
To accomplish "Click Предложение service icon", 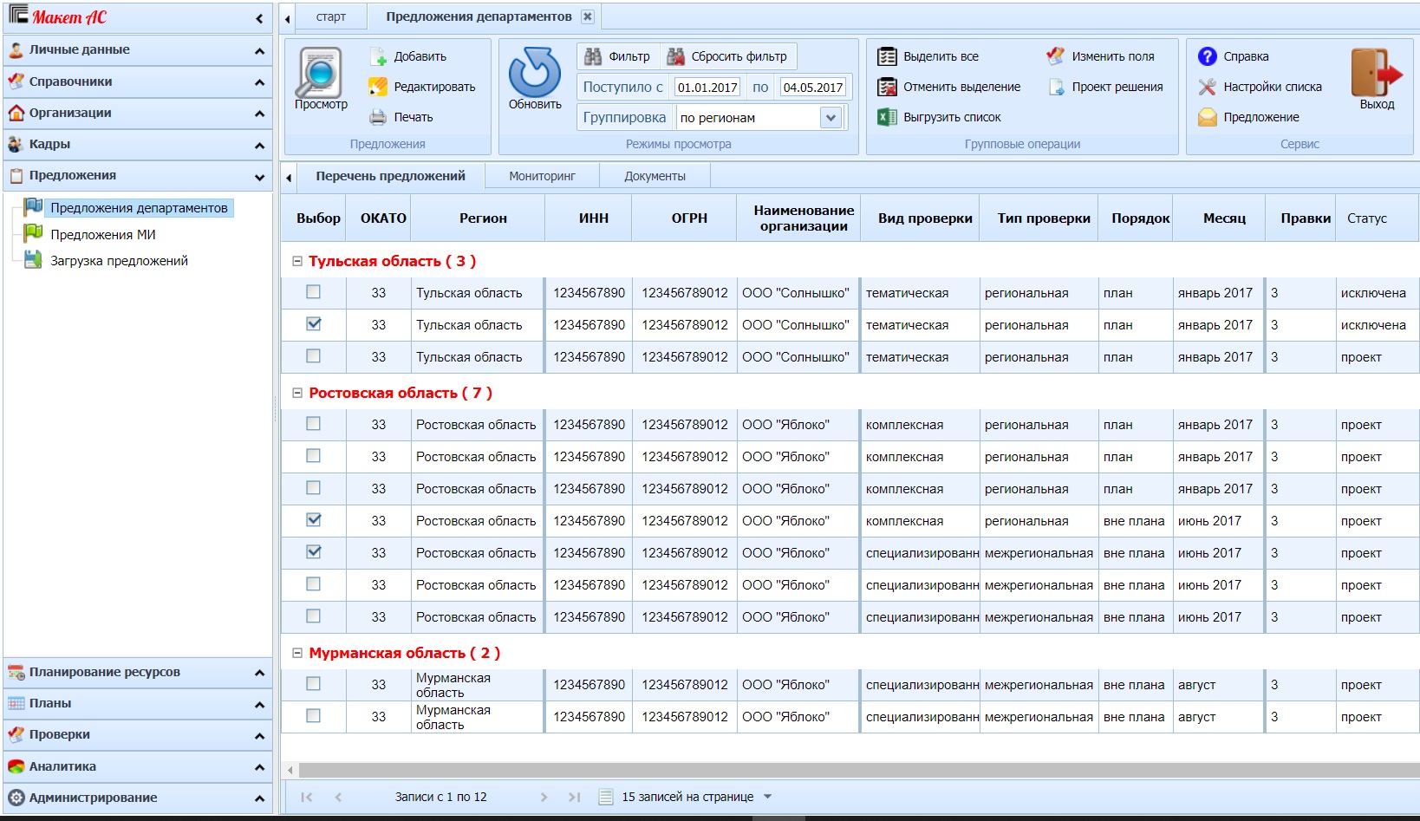I will click(x=1208, y=117).
